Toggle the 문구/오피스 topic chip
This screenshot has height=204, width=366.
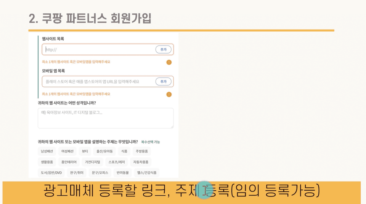pos(100,172)
